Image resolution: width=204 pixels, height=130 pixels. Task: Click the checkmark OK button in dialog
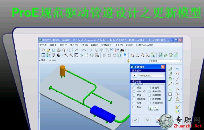pyautogui.click(x=135, y=120)
